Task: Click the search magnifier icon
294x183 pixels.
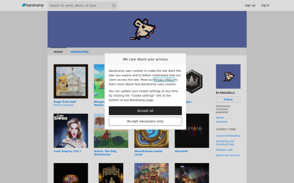Action: pyautogui.click(x=114, y=5)
